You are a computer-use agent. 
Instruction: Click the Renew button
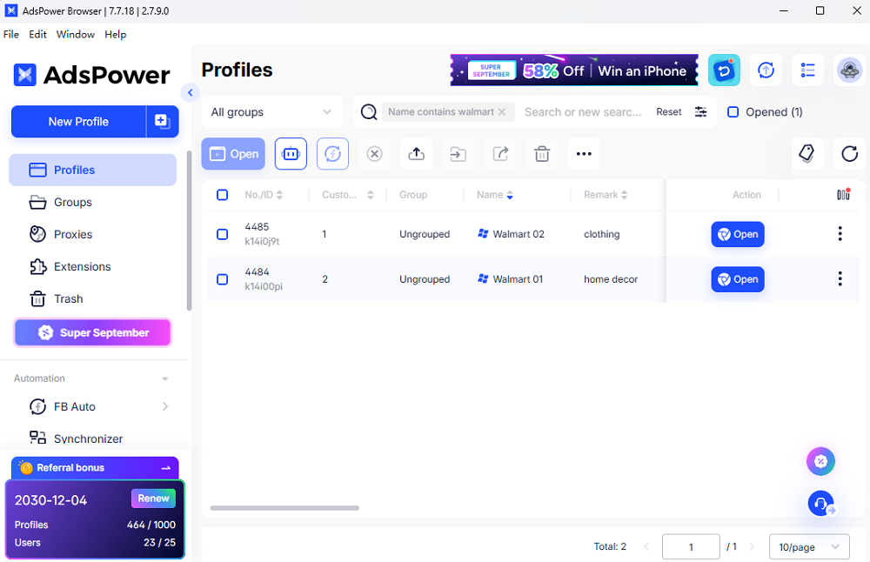point(153,498)
